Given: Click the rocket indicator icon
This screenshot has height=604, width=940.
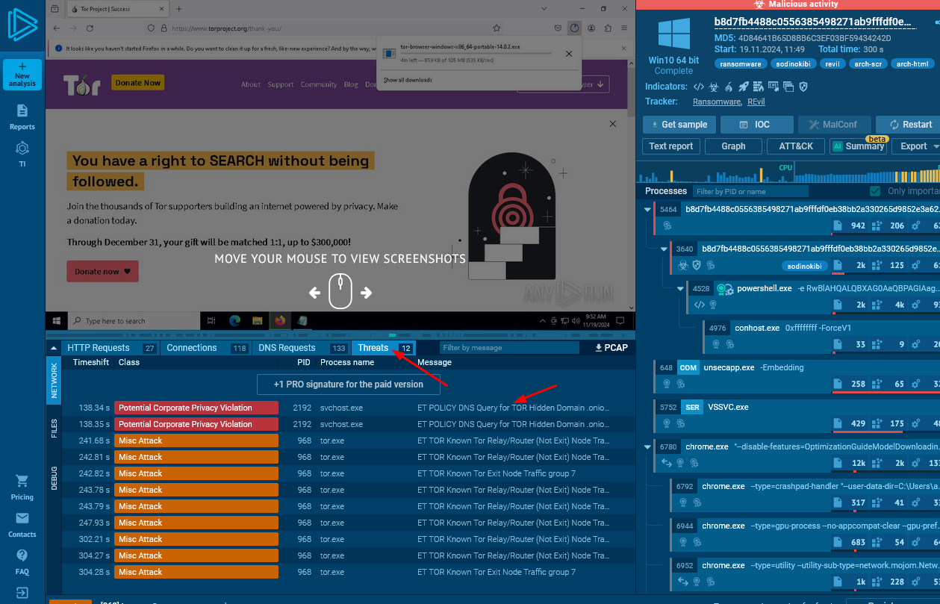Looking at the screenshot, I should (x=743, y=87).
